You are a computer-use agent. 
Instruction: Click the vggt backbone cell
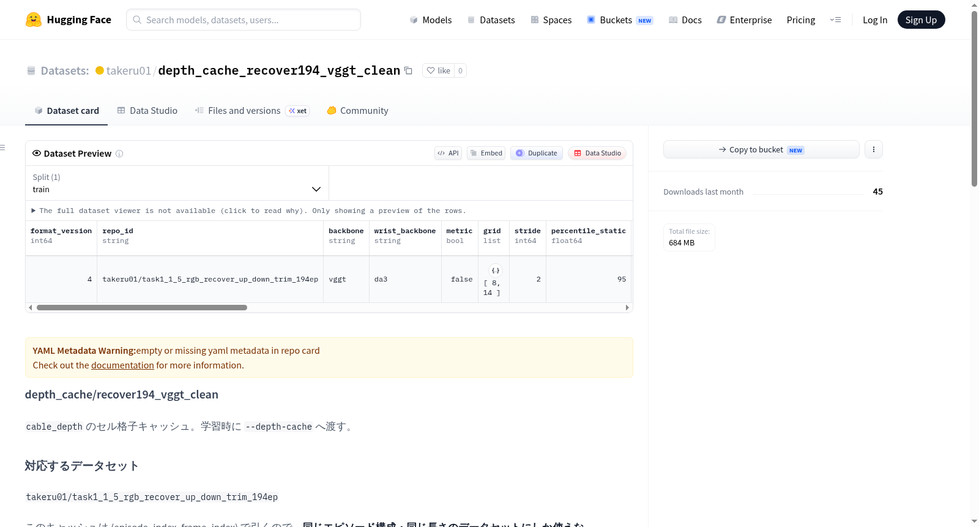[346, 279]
